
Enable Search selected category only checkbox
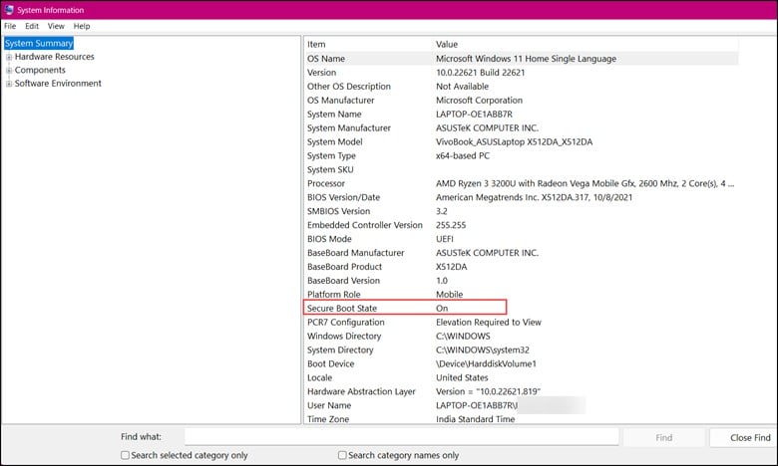125,455
